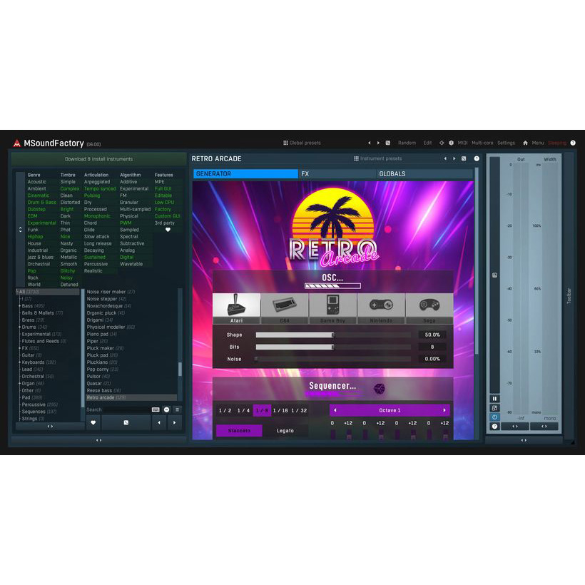585x585 pixels.
Task: Click the meter settings icon below pause
Action: pyautogui.click(x=494, y=408)
